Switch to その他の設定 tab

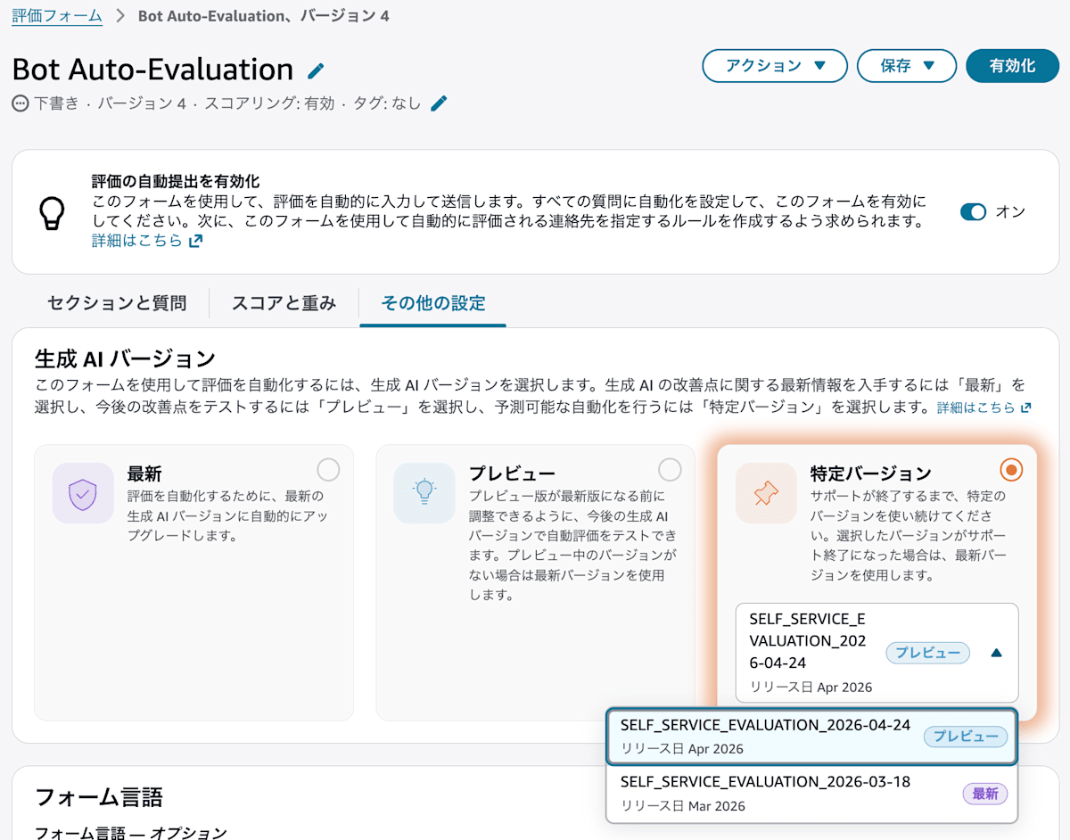pos(433,303)
